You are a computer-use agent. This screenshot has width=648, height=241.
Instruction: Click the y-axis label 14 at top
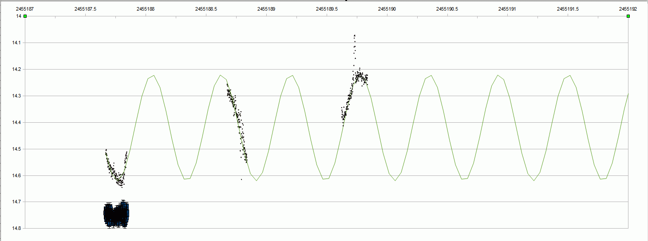coord(19,16)
